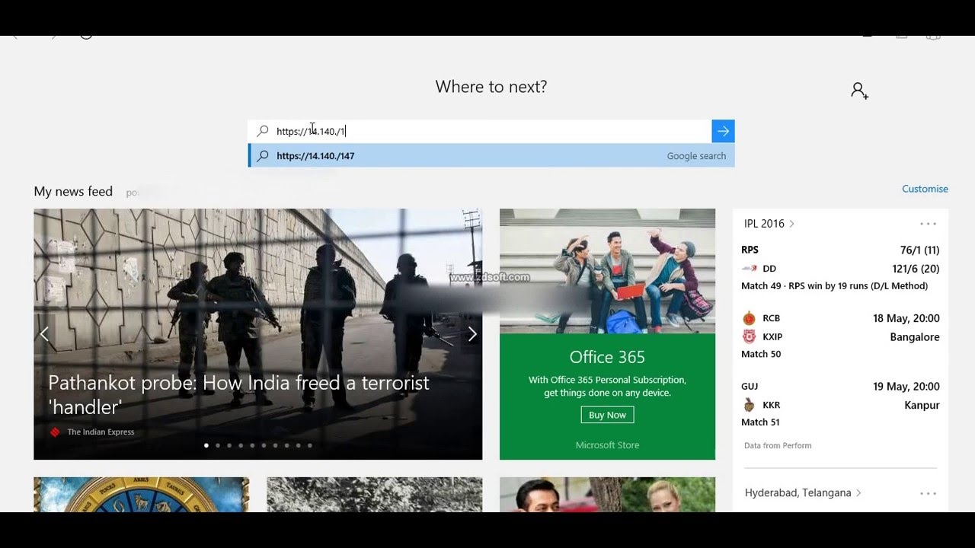Open the IPL 2016 more options
The height and width of the screenshot is (548, 975).
coord(928,224)
